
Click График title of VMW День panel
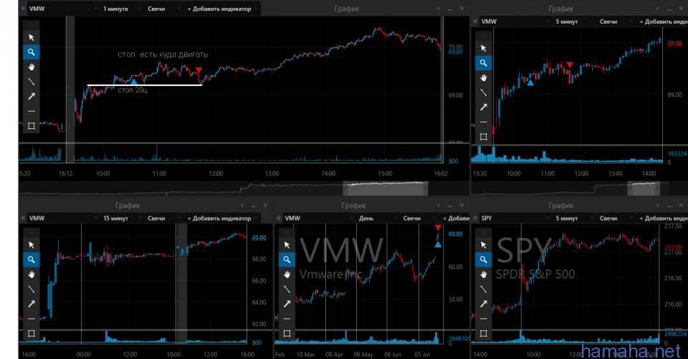tap(353, 206)
